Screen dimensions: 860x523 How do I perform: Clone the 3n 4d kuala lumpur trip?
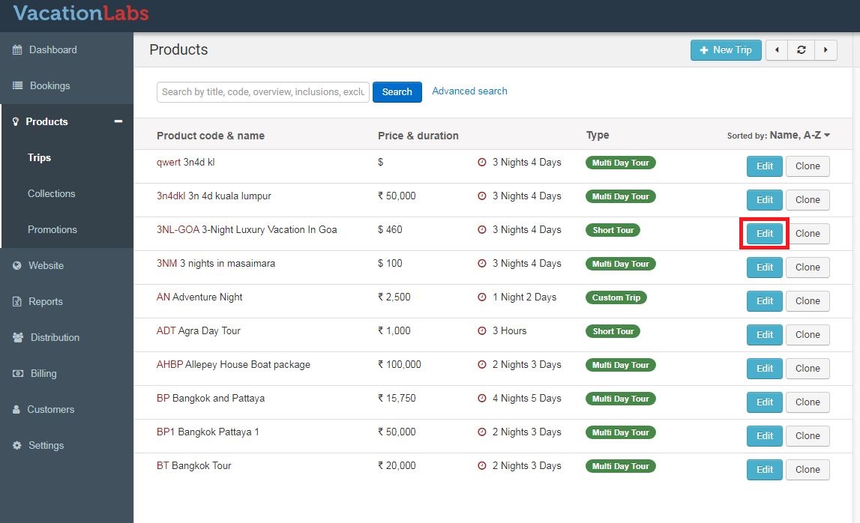808,200
